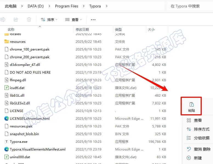Select icudtl.dat media file icon
The image size is (213, 164).
click(x=7, y=88)
